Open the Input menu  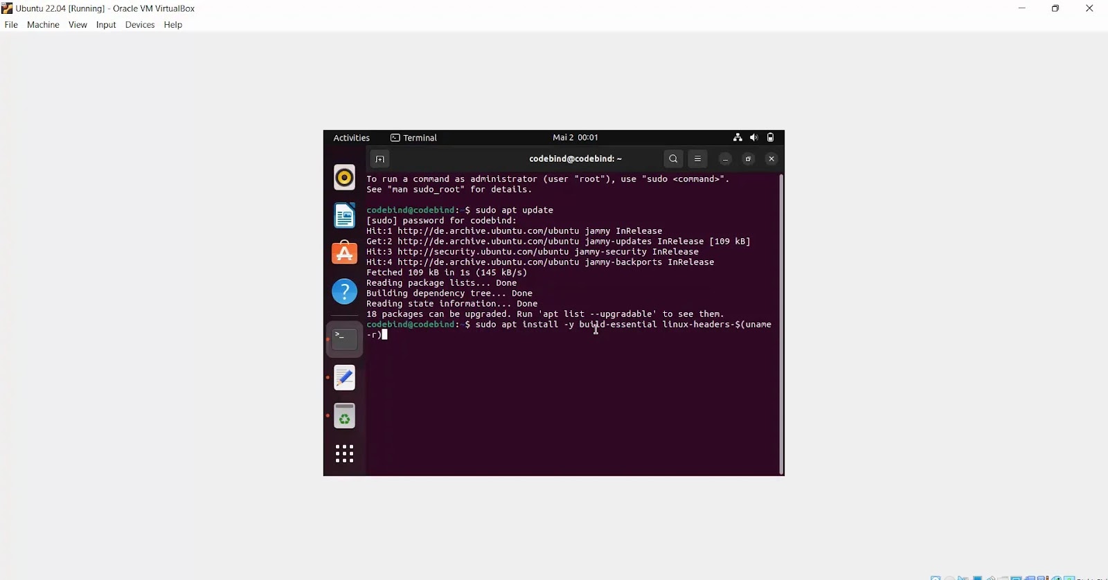point(106,25)
